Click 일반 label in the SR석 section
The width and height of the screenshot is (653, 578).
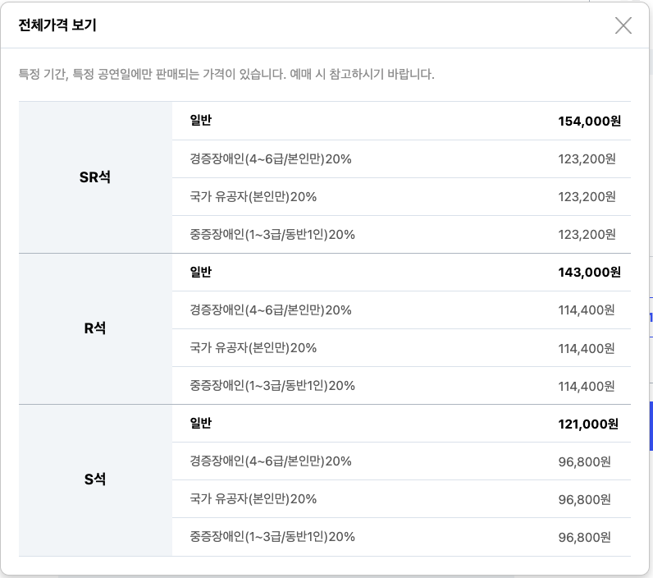pyautogui.click(x=201, y=121)
